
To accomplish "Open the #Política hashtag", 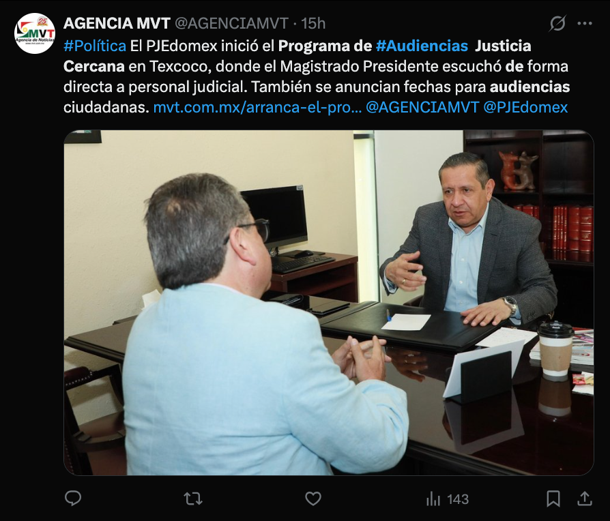I will (95, 46).
